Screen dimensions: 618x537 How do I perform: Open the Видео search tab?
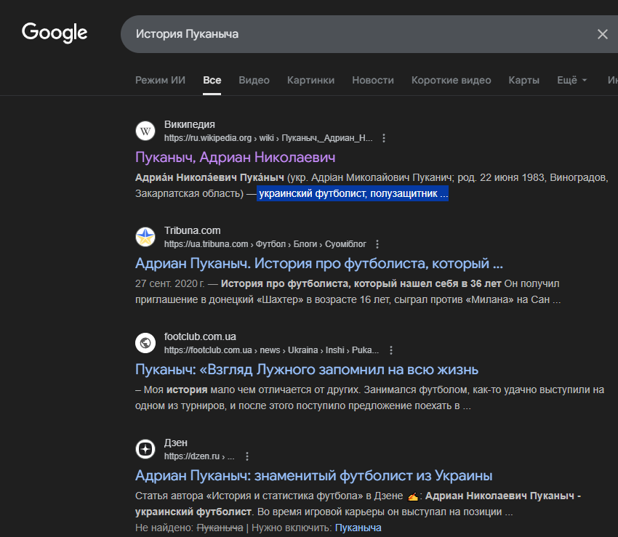tap(254, 80)
